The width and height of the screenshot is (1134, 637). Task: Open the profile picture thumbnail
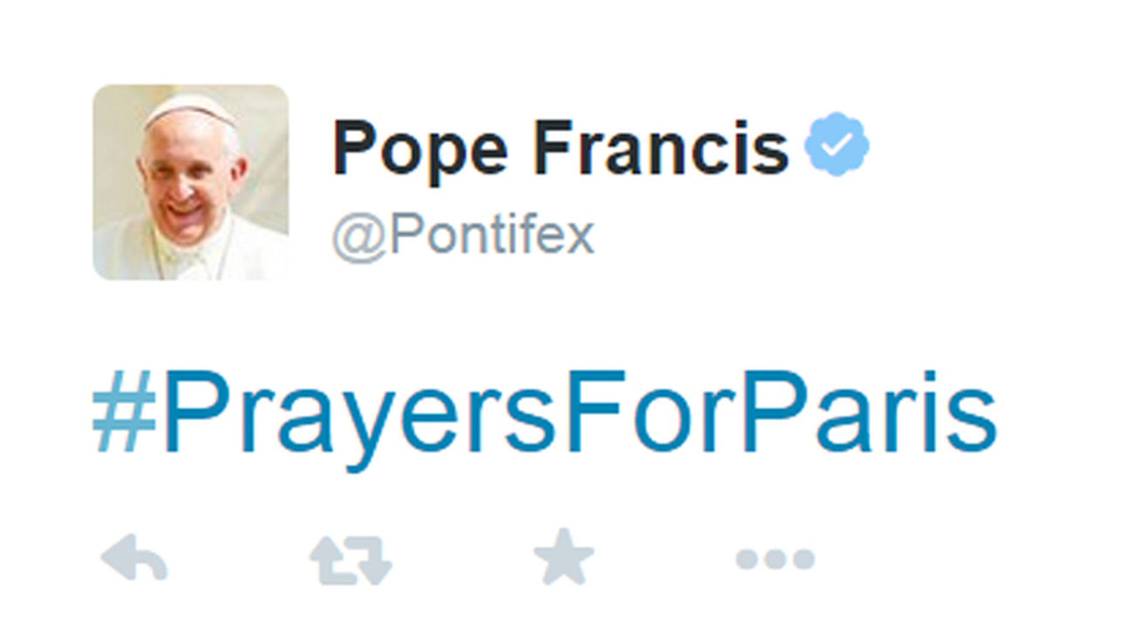[190, 182]
